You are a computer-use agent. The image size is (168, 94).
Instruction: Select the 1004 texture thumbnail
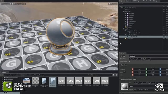(x=87, y=81)
